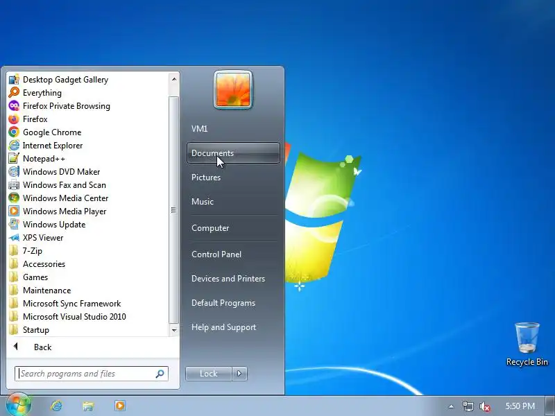
Task: Open shutdown options arrow beside Lock
Action: pyautogui.click(x=239, y=374)
